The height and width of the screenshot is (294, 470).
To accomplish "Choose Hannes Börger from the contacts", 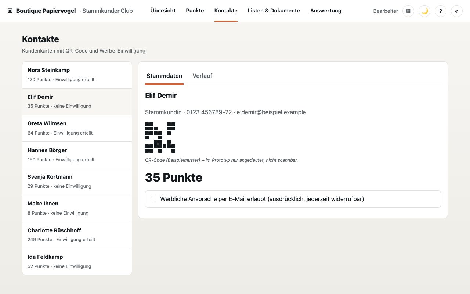I will click(x=77, y=155).
